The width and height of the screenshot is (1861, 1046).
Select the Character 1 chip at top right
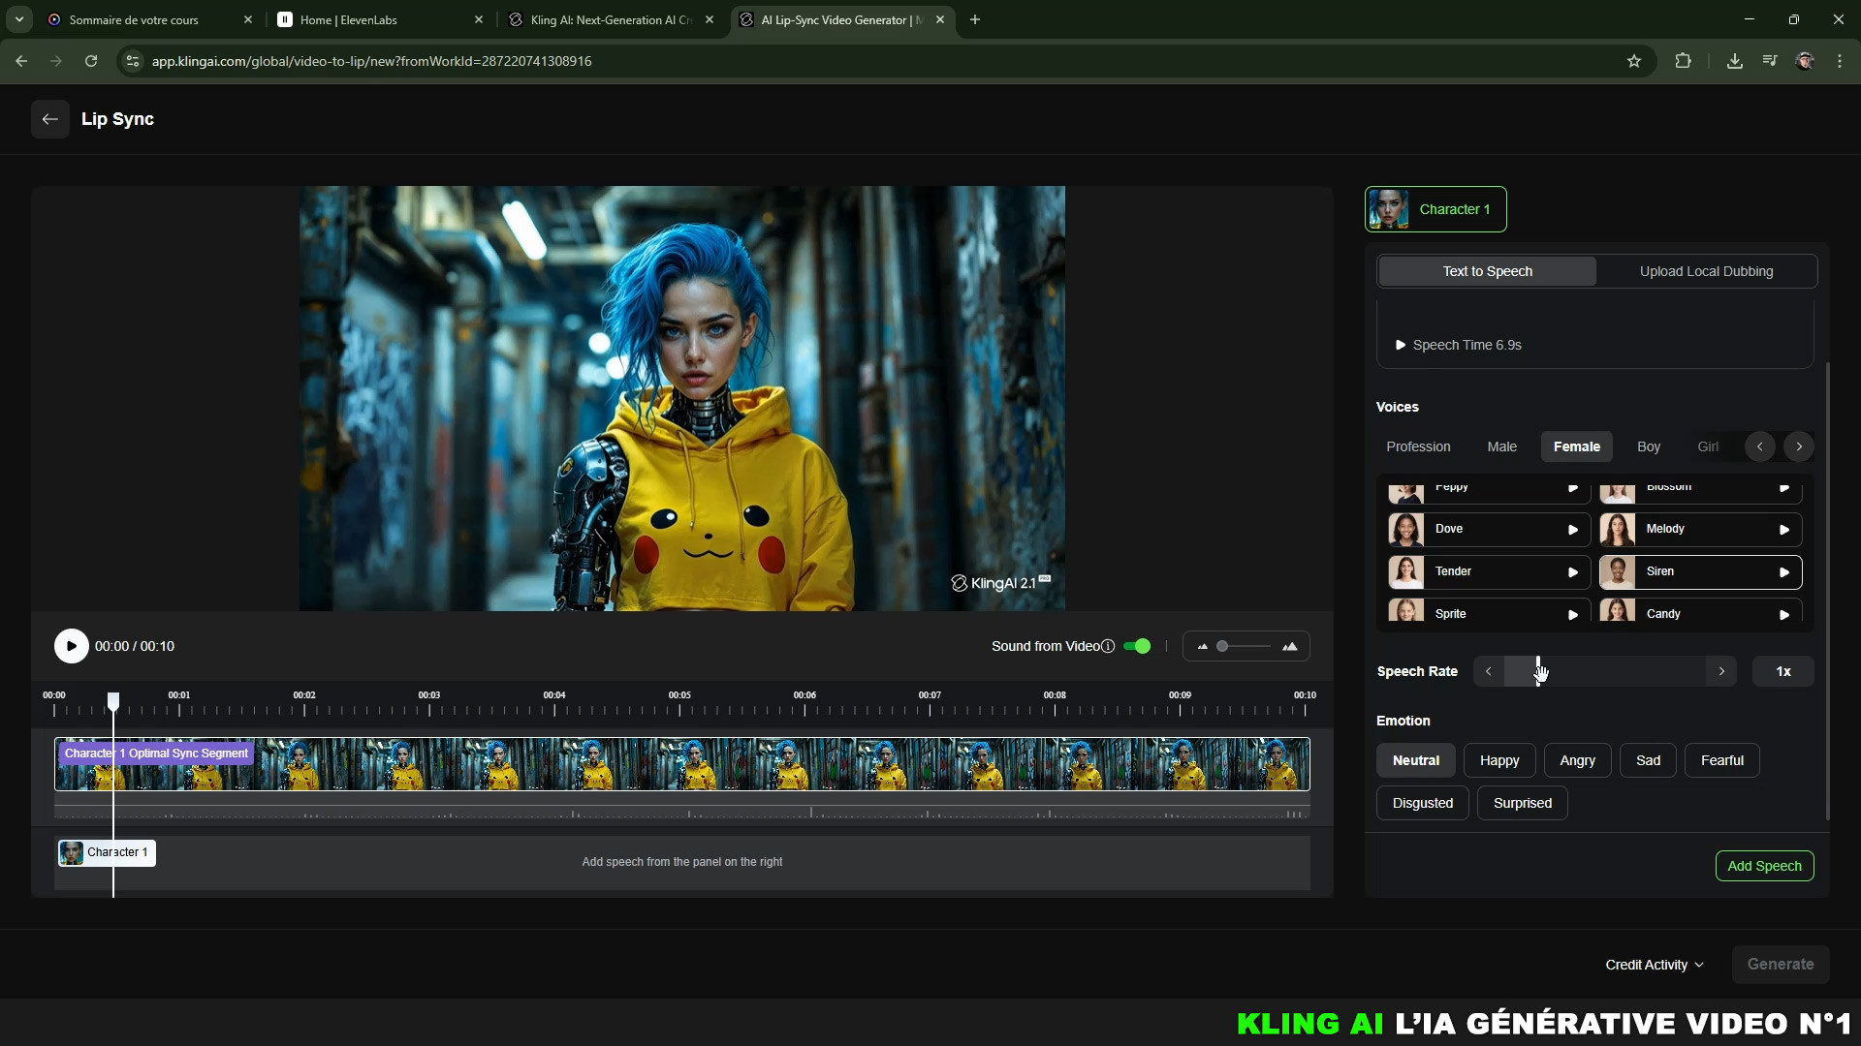click(1435, 209)
